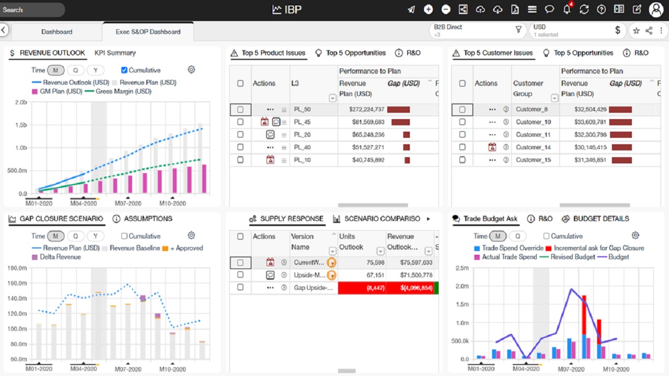Enable Cumulative in Gap Closure Scenario
669x376 pixels.
[124, 236]
